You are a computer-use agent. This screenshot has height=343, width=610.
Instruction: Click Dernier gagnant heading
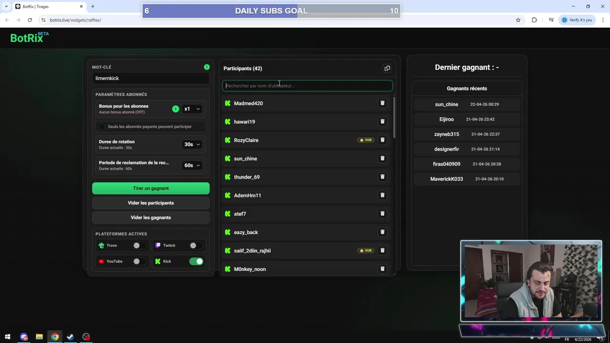[x=467, y=68]
